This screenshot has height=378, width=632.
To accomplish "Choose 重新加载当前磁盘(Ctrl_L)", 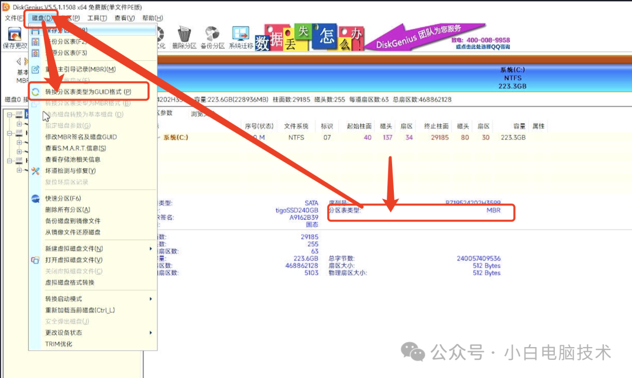I will (x=80, y=310).
